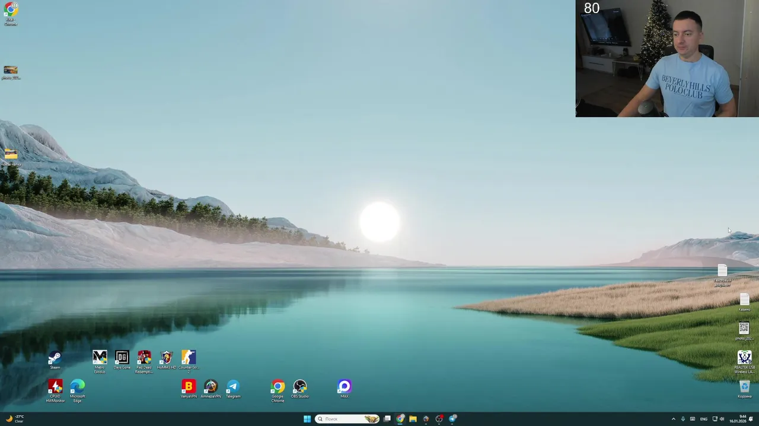Viewport: 759px width, 426px height.
Task: Select the Counter-Strike 2 desktop shortcut
Action: pos(189,361)
